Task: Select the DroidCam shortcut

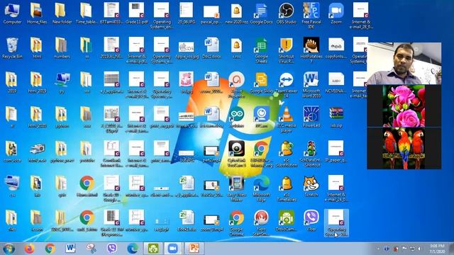Action: pos(287,221)
